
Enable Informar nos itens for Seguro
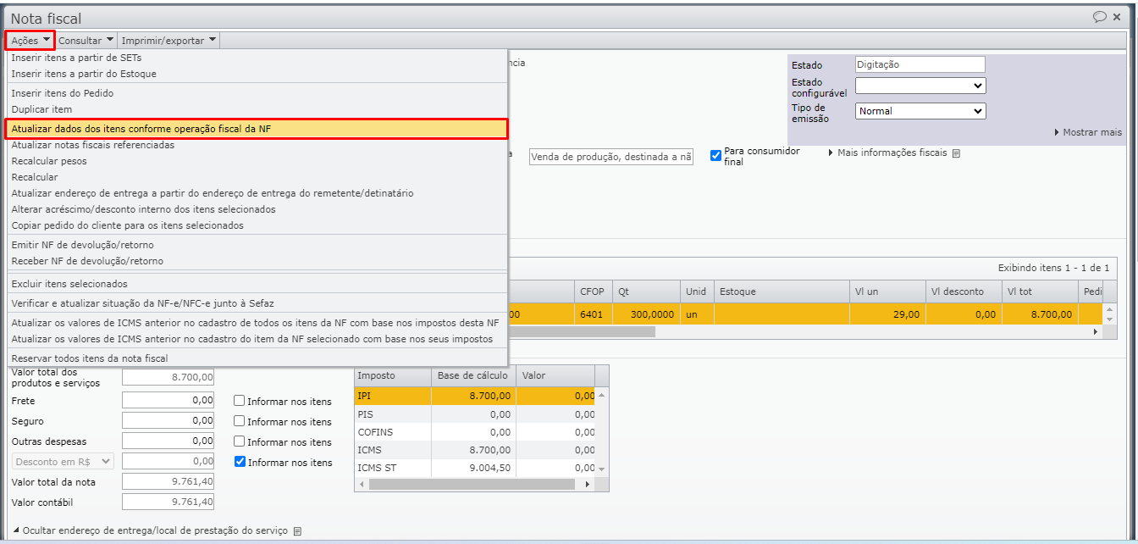pyautogui.click(x=240, y=421)
